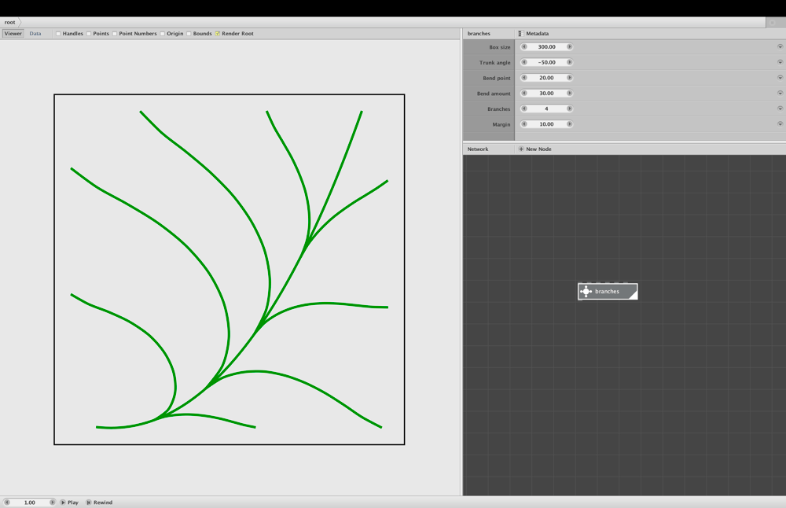Decrease Bend amount with left arrow
786x508 pixels.
point(524,94)
